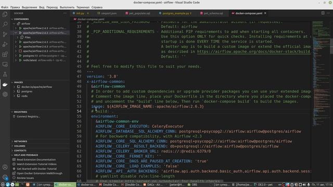This screenshot has width=333, height=187.
Task: Click Open Docker Extension Walkthrough
Action: (40, 173)
